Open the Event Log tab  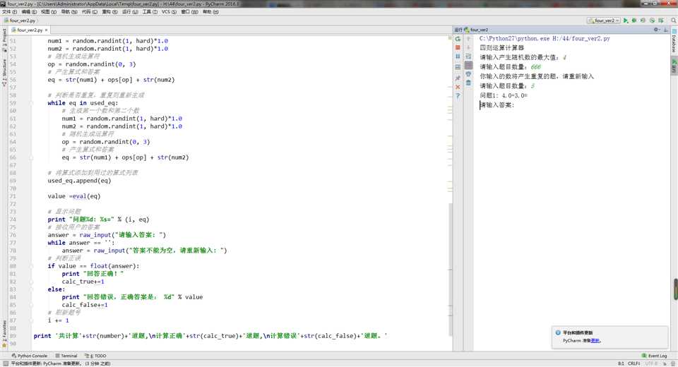pyautogui.click(x=654, y=356)
